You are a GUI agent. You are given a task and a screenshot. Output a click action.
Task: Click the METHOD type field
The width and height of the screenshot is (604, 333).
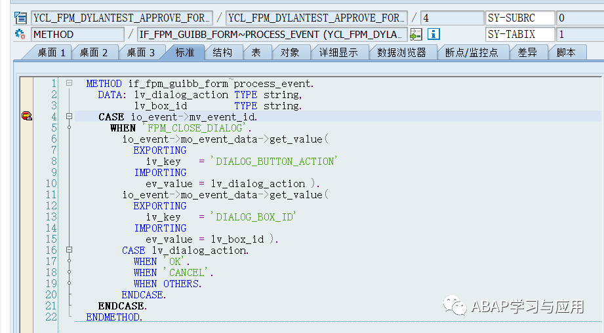pos(77,34)
